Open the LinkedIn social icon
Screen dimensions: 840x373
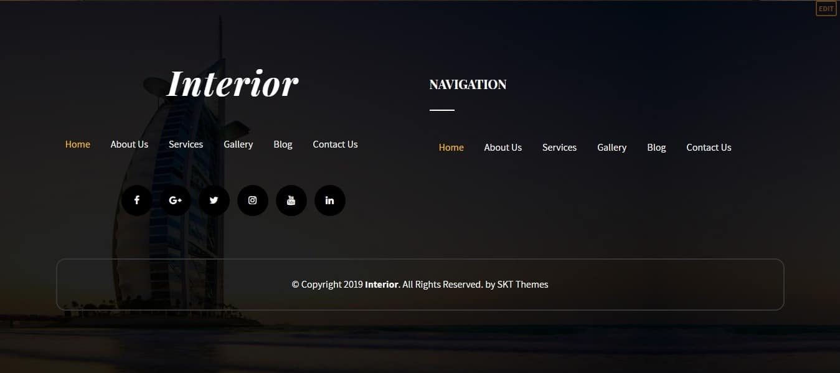coord(330,201)
